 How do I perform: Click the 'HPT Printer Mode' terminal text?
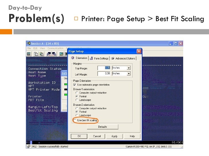(x=44, y=89)
